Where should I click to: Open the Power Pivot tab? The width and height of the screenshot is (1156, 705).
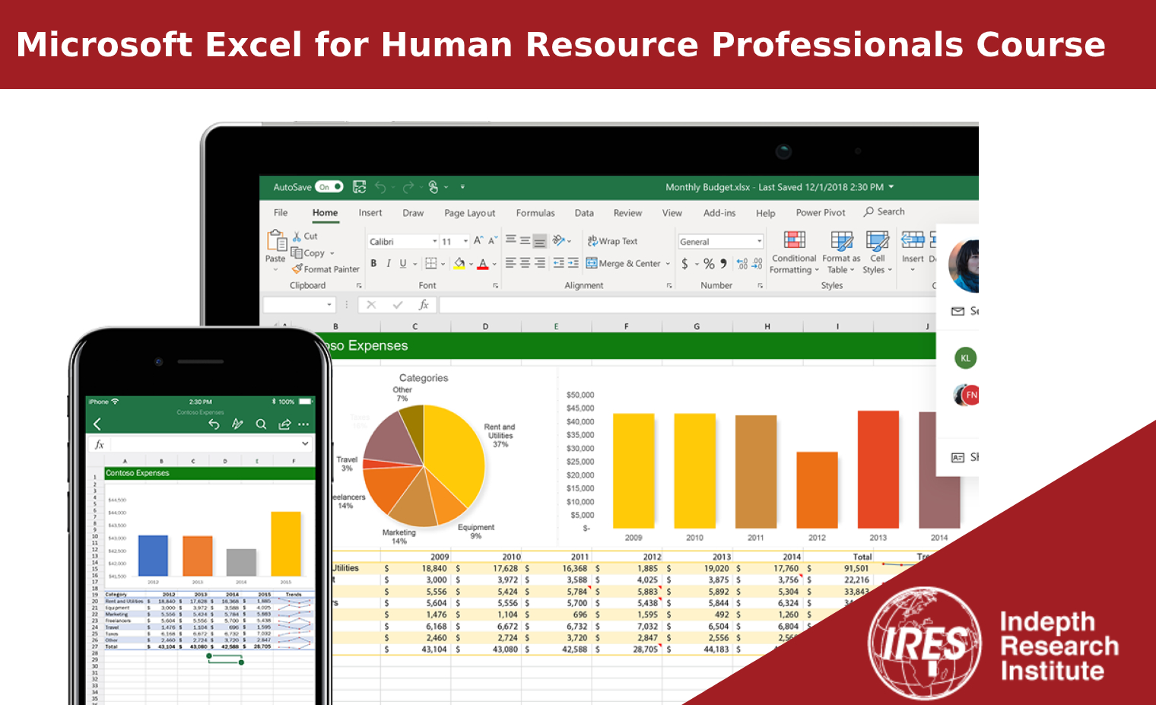click(820, 213)
